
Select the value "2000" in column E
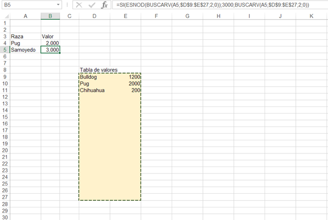point(125,84)
